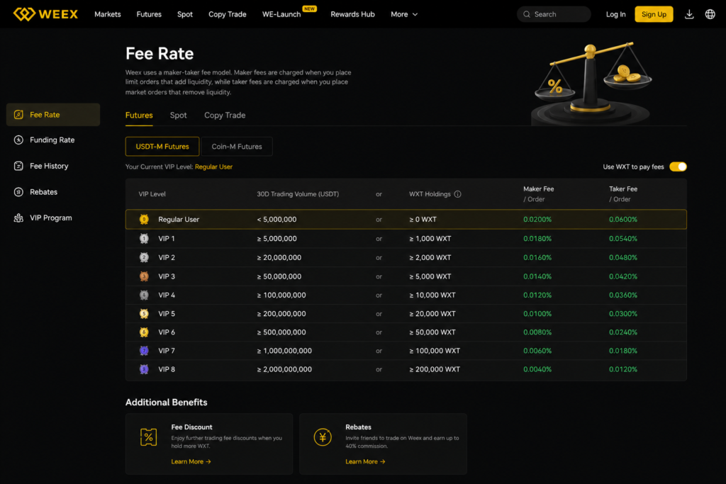Open Copy Trade in top navigation

pos(228,14)
